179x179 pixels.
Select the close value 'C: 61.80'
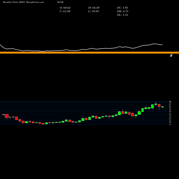click(65, 11)
